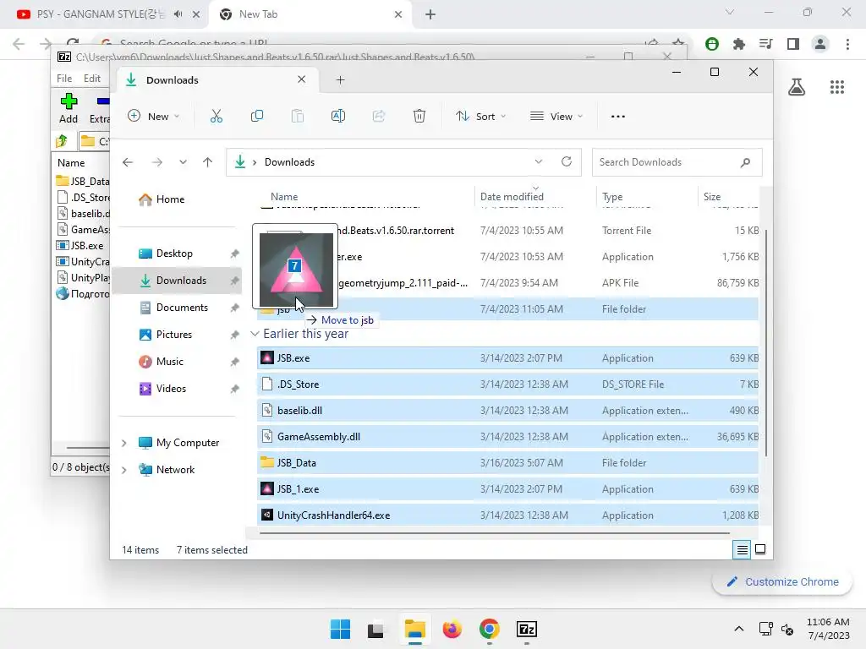The image size is (866, 649).
Task: Select the UnityCrashHandler64.exe file row
Action: coord(507,515)
